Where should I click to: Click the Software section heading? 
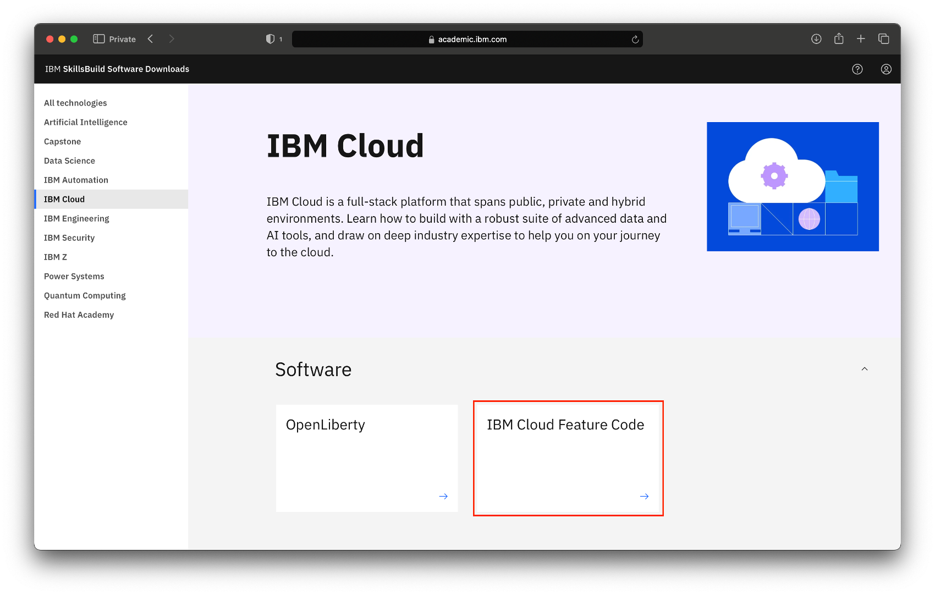click(x=313, y=370)
